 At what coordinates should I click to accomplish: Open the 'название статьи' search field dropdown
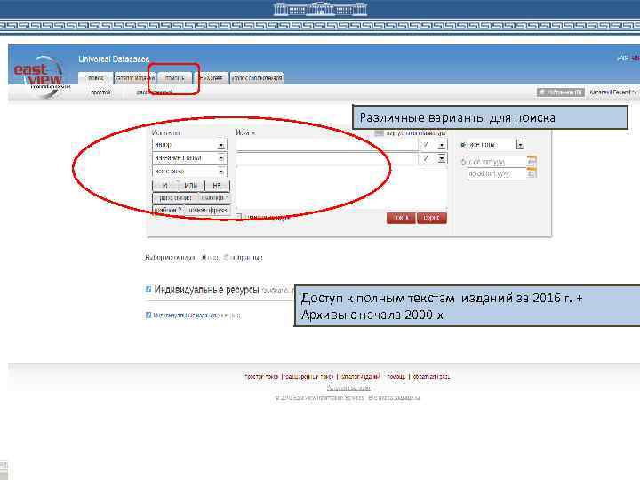coord(189,158)
